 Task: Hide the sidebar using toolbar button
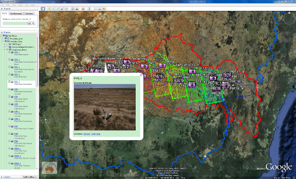click(43, 9)
